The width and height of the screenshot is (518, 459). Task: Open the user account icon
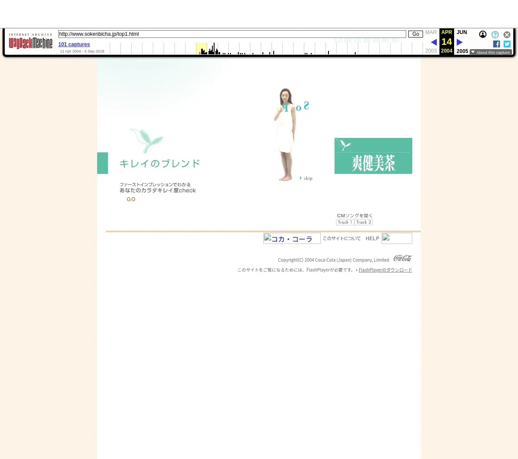click(483, 34)
